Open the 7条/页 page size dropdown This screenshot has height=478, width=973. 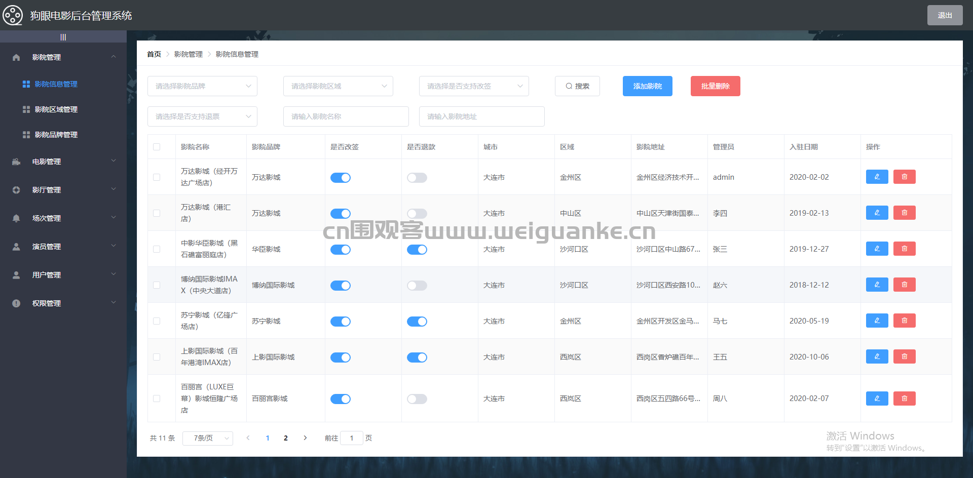(208, 438)
